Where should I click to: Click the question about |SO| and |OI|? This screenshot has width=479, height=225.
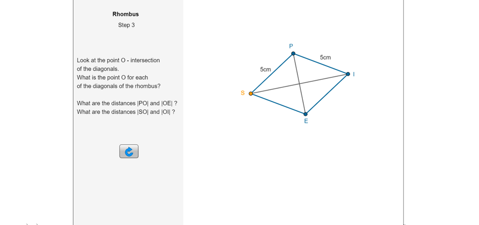[x=126, y=112]
